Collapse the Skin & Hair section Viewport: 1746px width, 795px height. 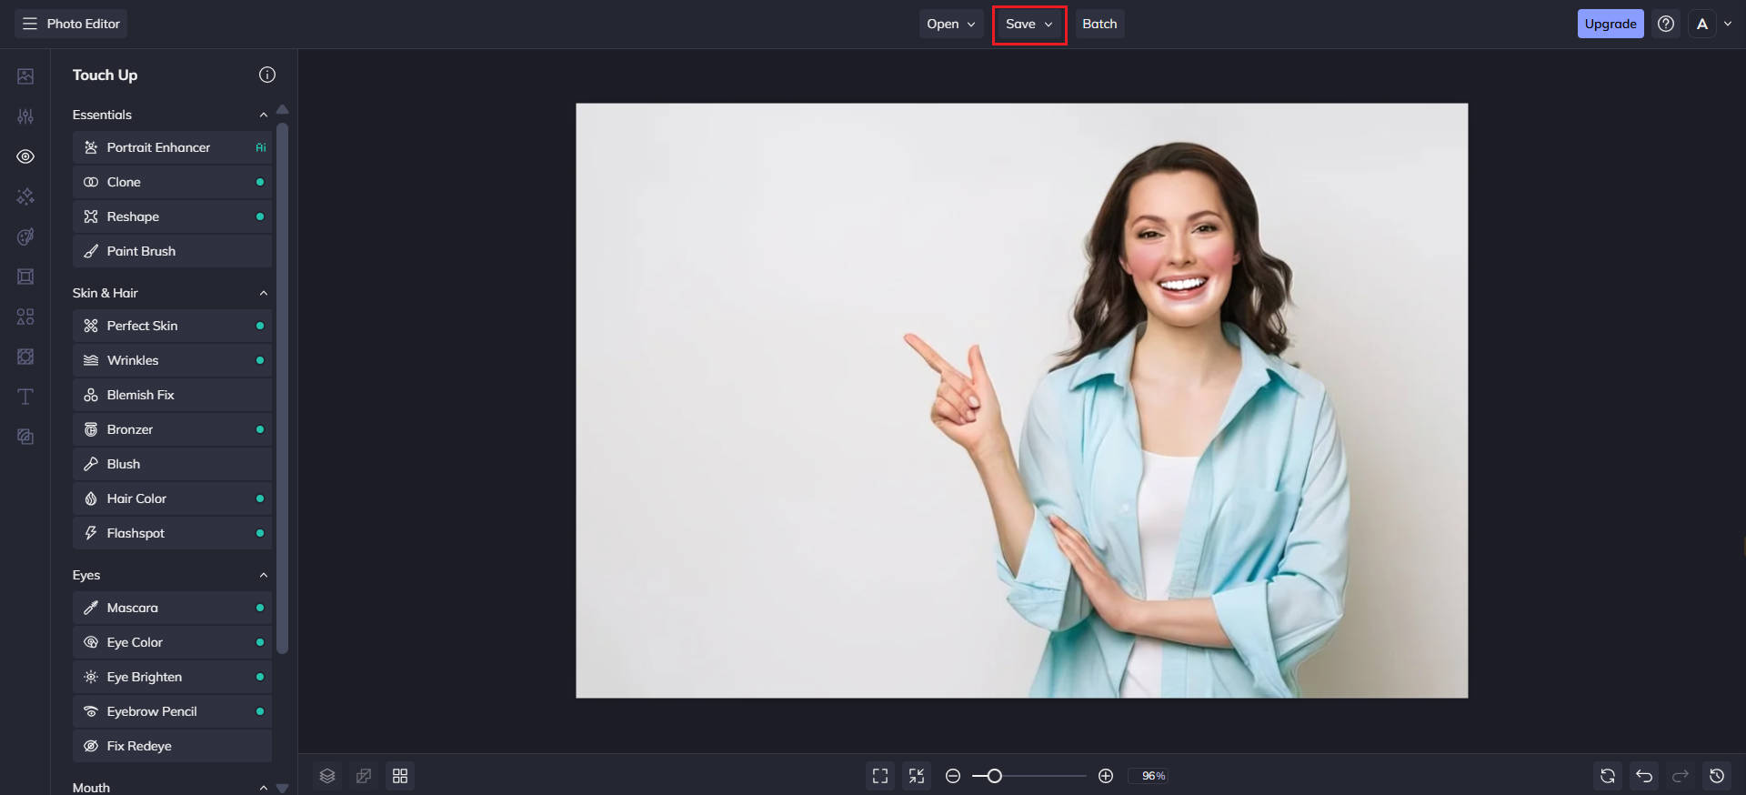pos(264,293)
